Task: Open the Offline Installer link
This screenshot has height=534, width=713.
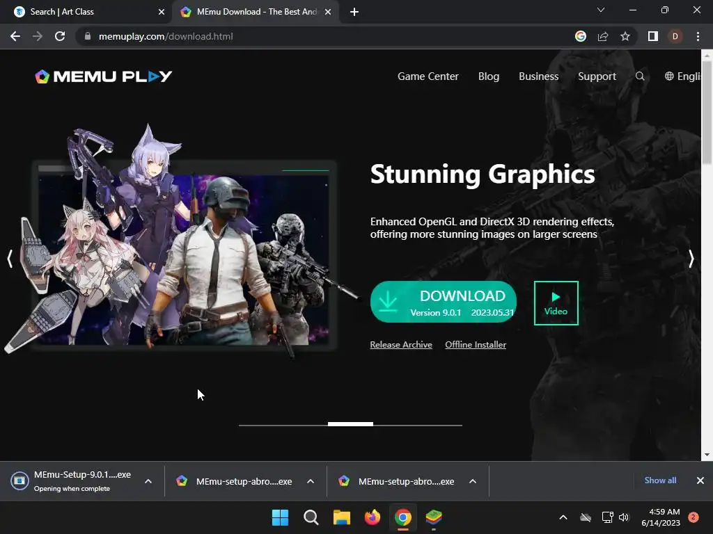Action: pyautogui.click(x=476, y=345)
